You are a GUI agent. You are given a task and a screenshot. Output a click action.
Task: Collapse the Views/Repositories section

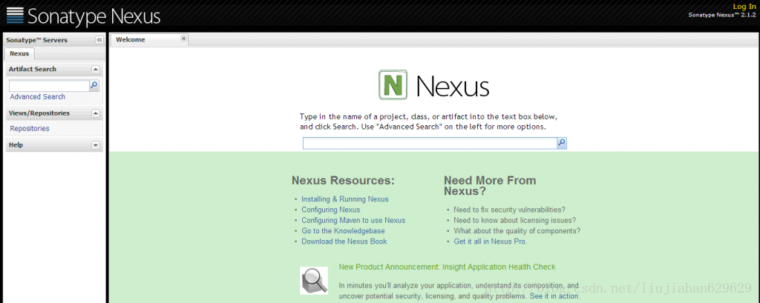click(96, 113)
